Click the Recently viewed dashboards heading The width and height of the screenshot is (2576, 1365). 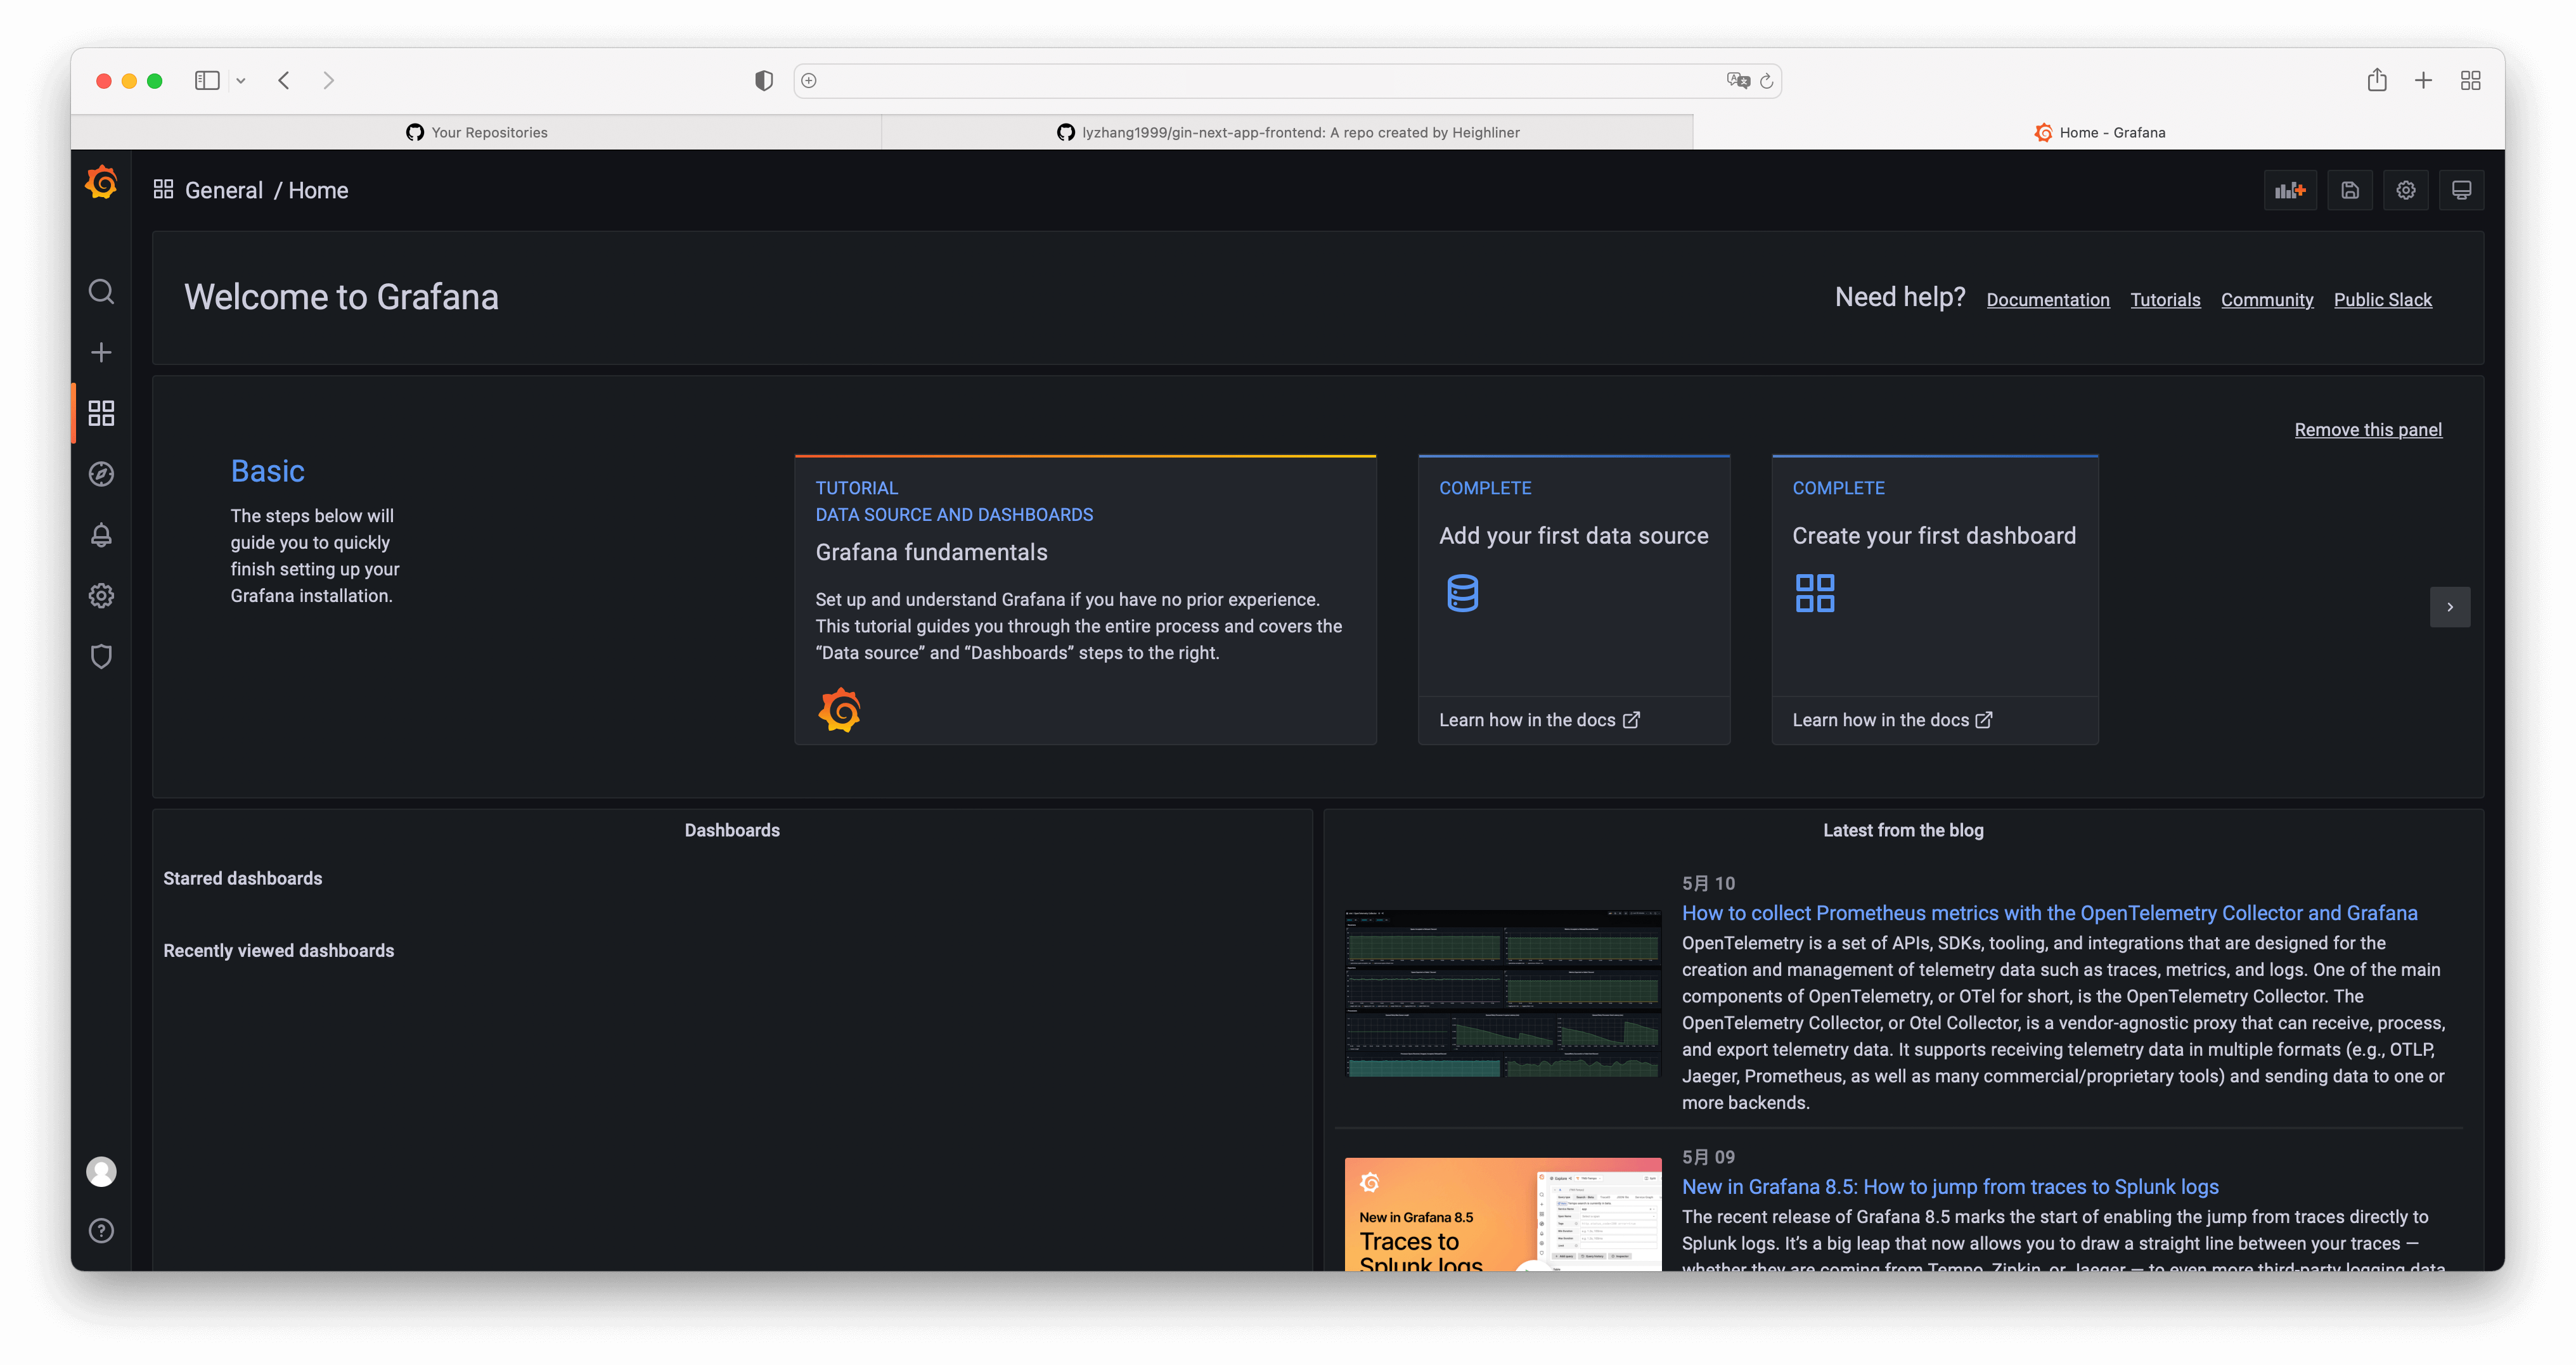coord(279,951)
